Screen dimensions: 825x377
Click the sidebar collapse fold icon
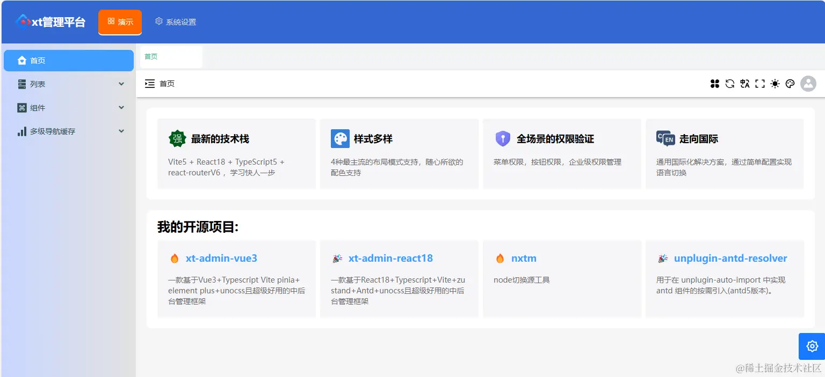pos(150,84)
